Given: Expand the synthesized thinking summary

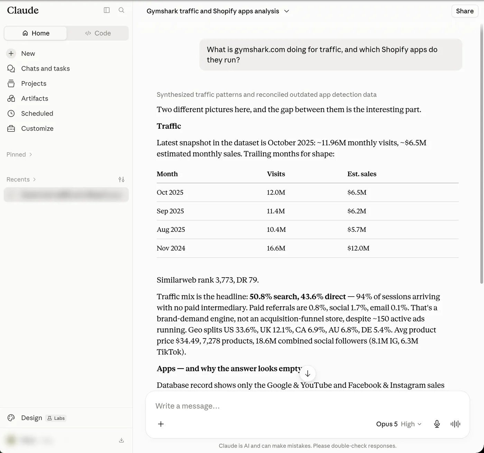Looking at the screenshot, I should 267,94.
